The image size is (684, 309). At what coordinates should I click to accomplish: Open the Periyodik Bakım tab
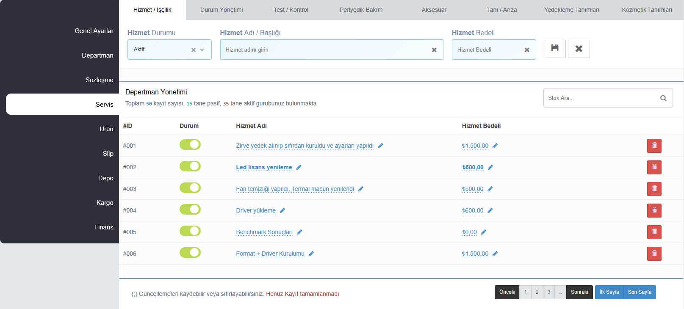coord(361,10)
